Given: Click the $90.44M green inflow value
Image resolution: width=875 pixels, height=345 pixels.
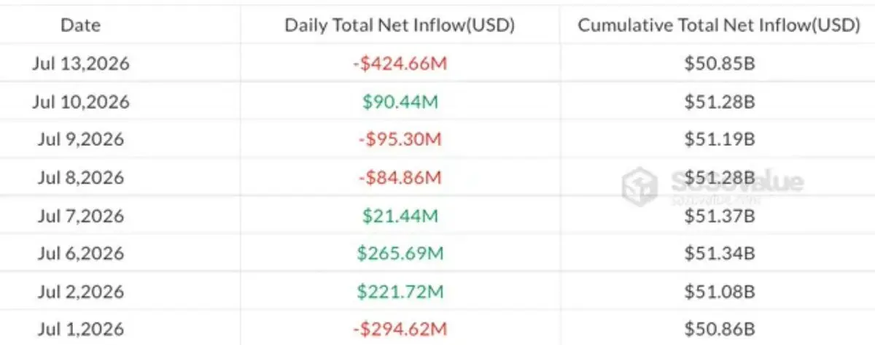Looking at the screenshot, I should pyautogui.click(x=400, y=101).
